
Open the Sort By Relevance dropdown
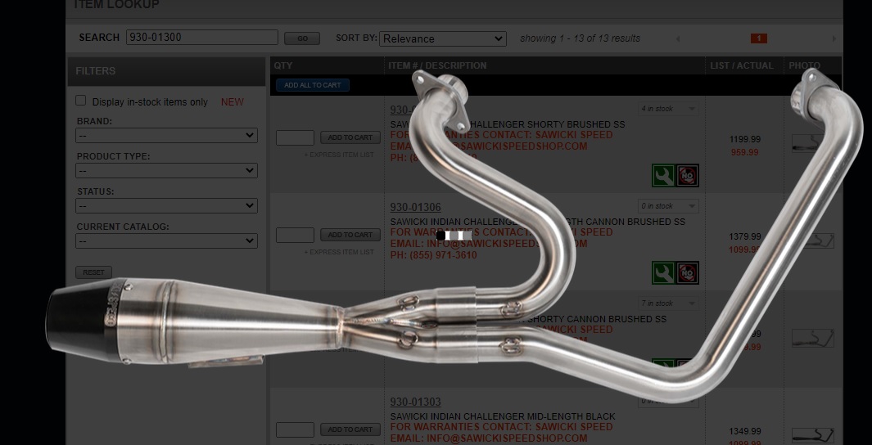click(443, 38)
